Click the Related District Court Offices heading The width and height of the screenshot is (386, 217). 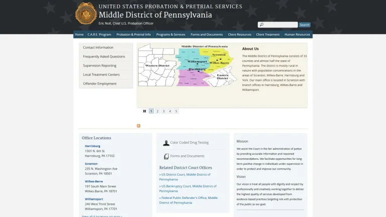point(185,168)
